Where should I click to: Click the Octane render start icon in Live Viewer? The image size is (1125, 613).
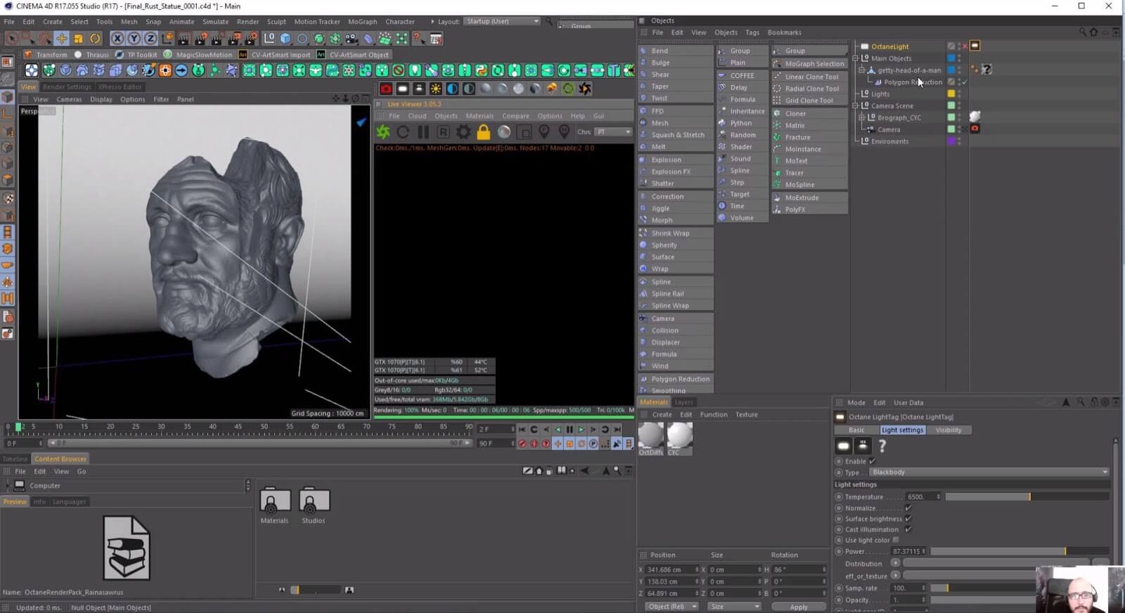click(x=383, y=132)
